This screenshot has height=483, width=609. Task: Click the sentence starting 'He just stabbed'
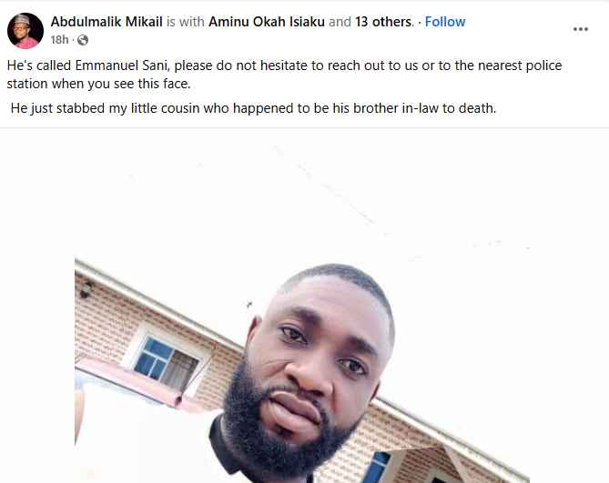tap(253, 108)
